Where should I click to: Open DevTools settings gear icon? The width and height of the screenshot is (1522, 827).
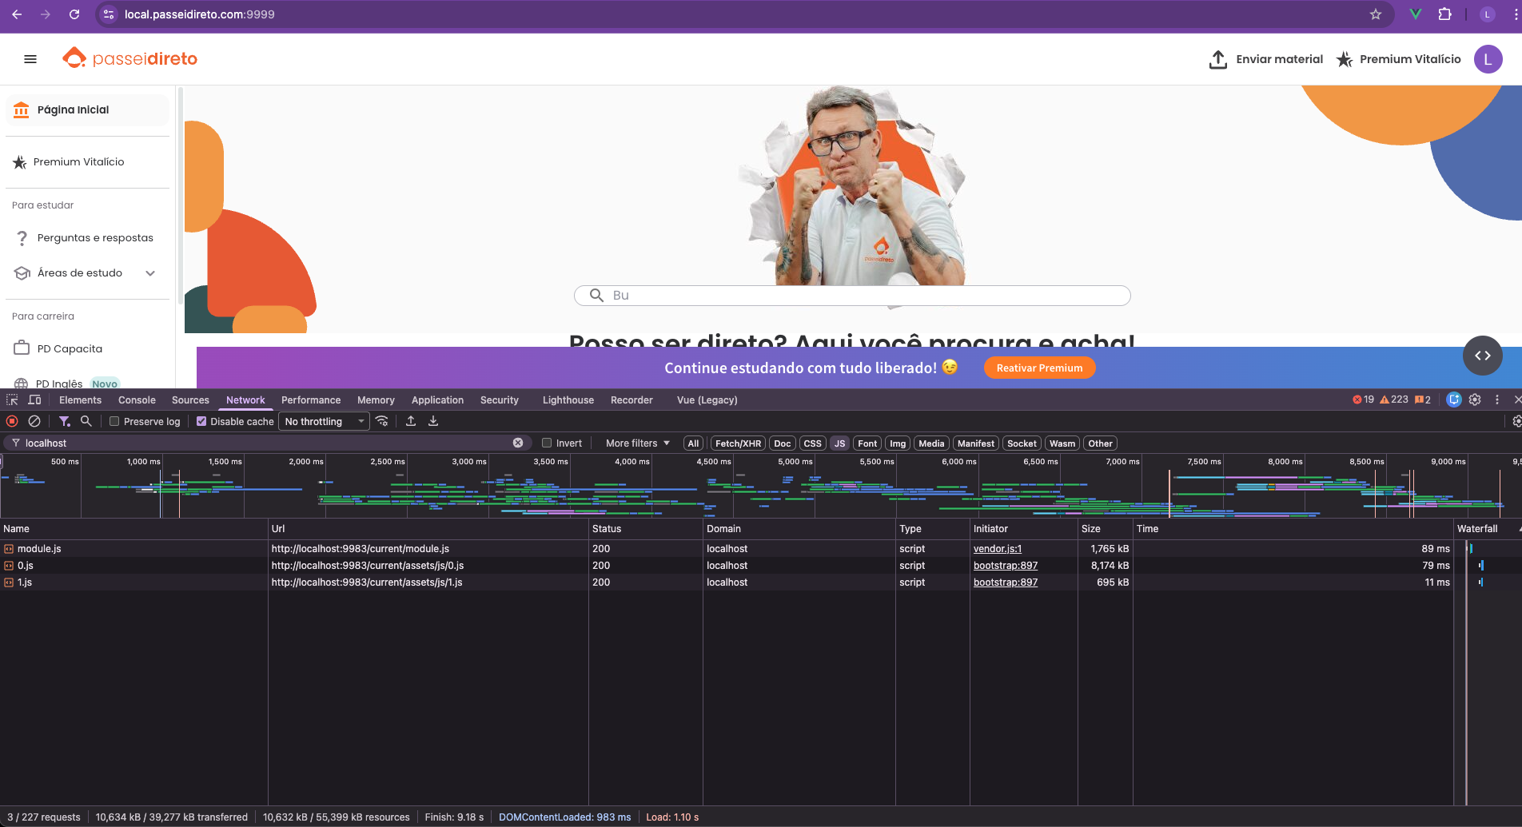point(1475,400)
